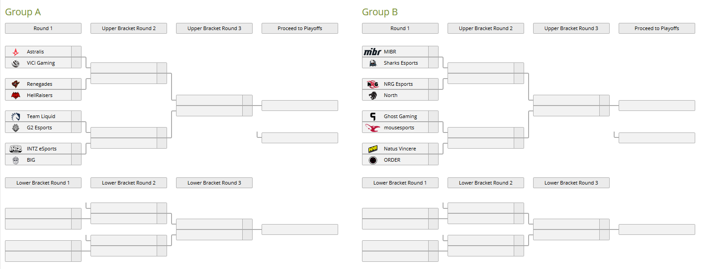Click the North team name

(390, 95)
